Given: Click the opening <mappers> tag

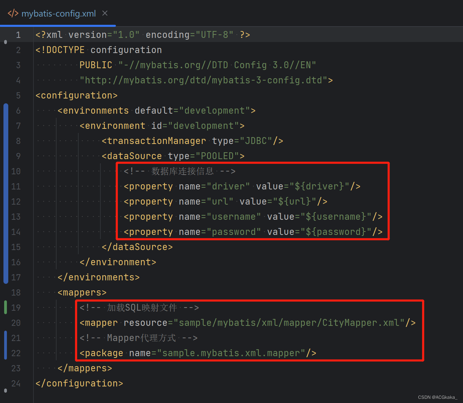Looking at the screenshot, I should coord(82,292).
